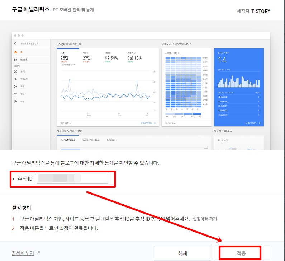Viewport: 285px width, 261px height.
Task: Select the 이탈률 92.54% metric
Action: [x=111, y=58]
